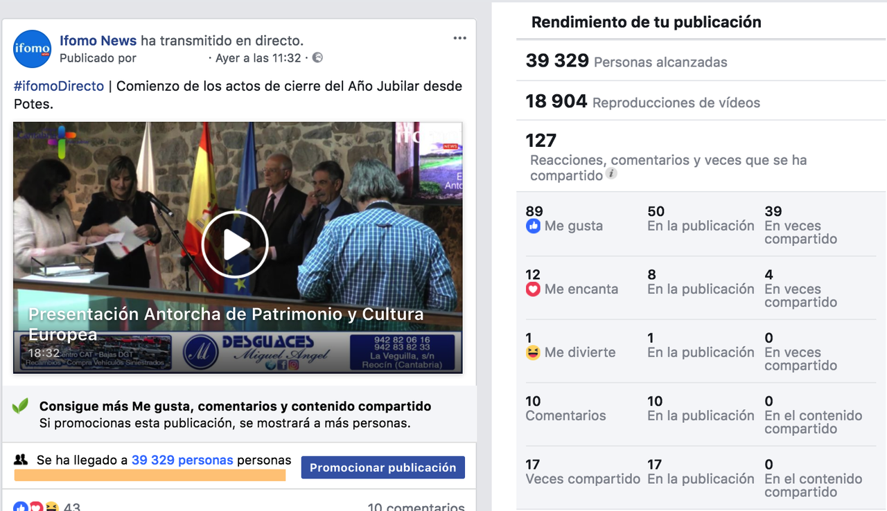Open the Ifomo News page link
This screenshot has height=511, width=887.
(98, 41)
